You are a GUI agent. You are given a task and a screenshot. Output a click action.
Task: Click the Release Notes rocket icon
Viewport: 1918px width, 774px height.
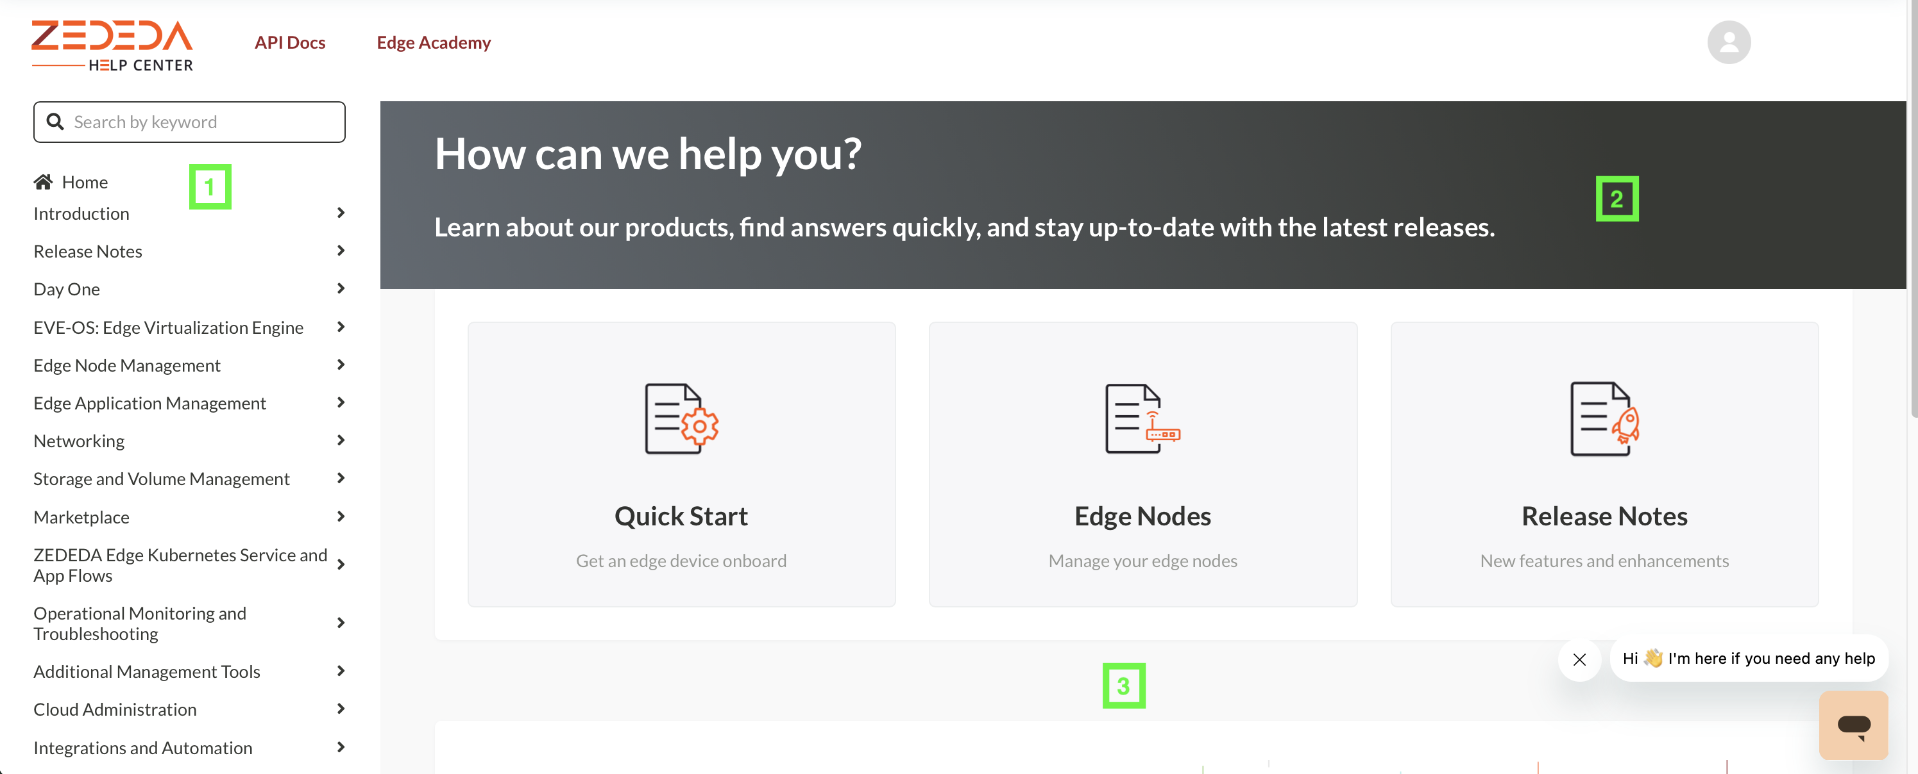point(1604,418)
